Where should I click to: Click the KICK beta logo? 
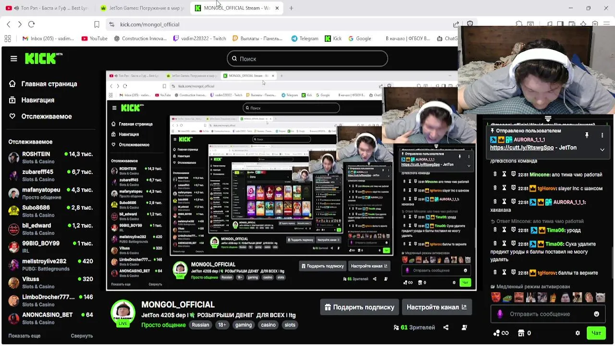tap(44, 59)
